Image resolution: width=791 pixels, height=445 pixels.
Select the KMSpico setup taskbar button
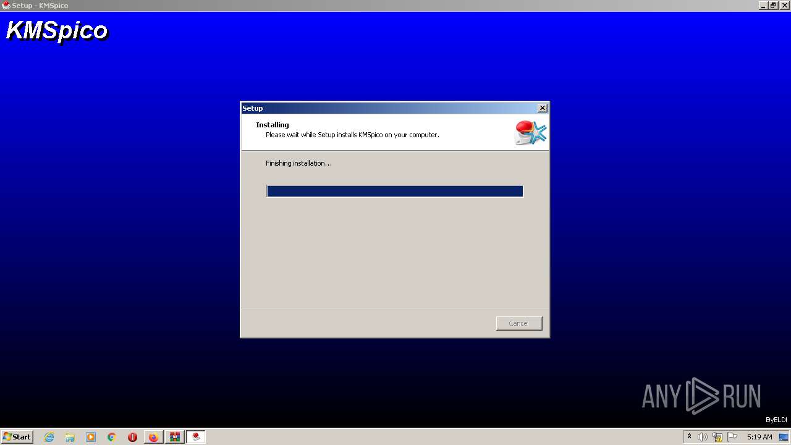click(196, 437)
